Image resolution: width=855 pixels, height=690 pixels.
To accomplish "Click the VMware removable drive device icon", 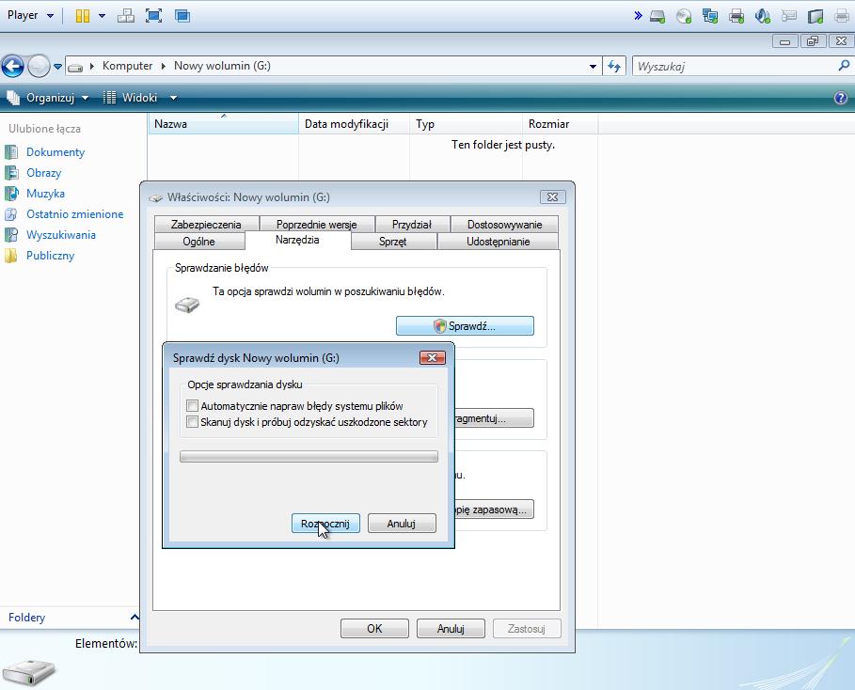I will (x=815, y=16).
